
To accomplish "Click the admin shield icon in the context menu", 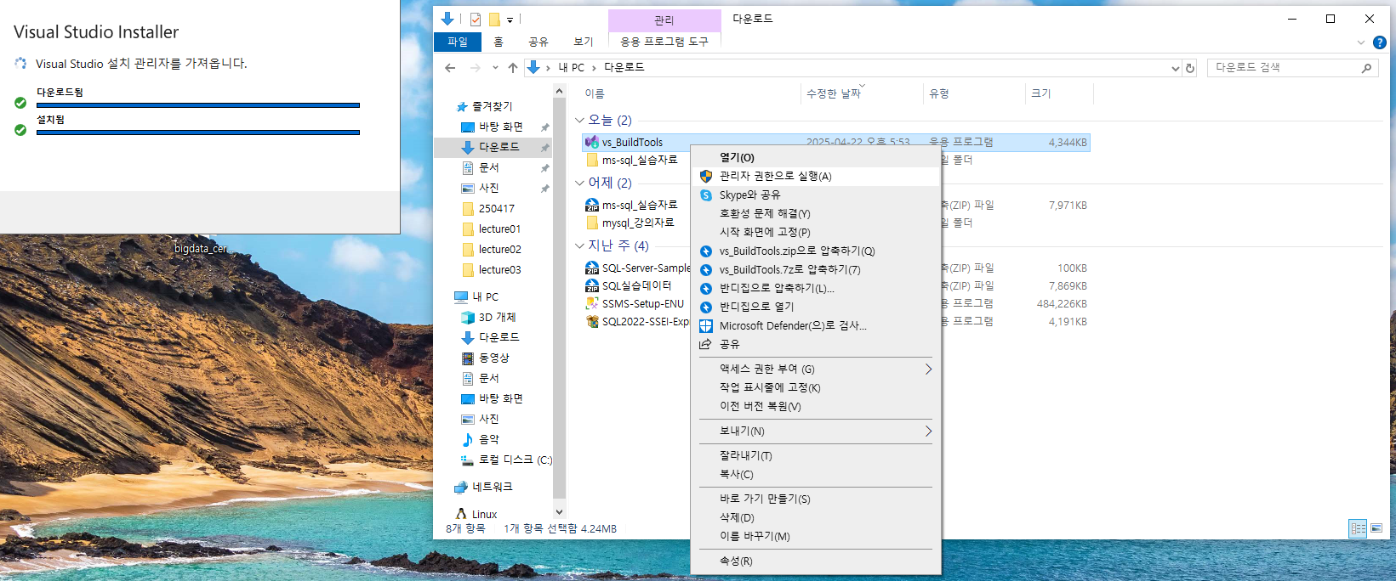I will [x=705, y=176].
